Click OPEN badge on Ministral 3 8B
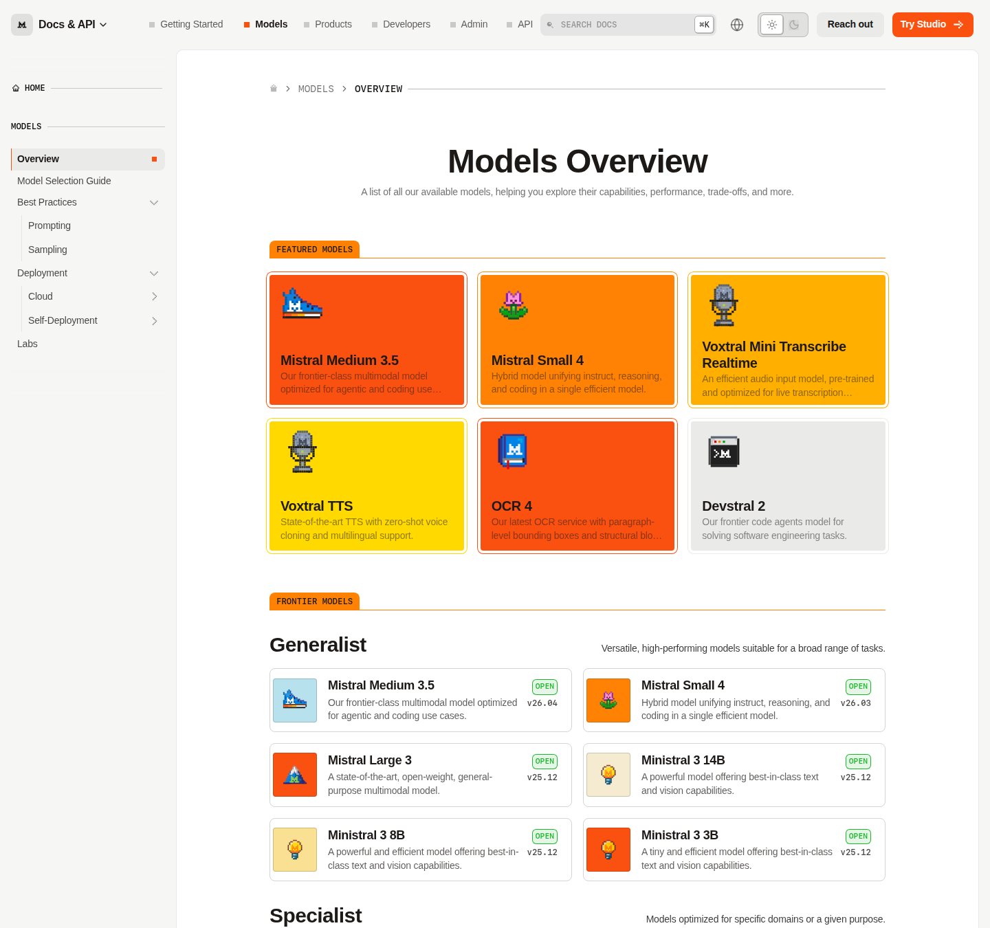Viewport: 990px width, 928px height. point(544,837)
